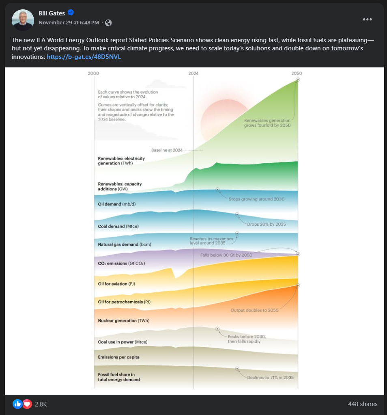Click the marker above 'Stops growing around 2030'
This screenshot has height=415, width=387.
[217, 190]
